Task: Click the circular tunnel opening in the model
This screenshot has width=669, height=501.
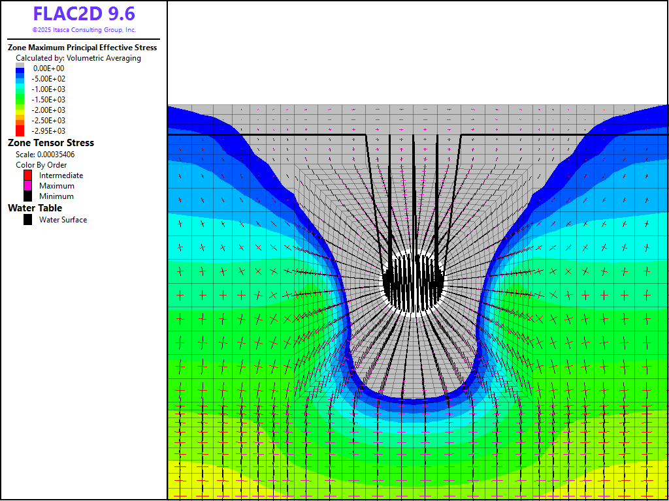Action: click(414, 283)
